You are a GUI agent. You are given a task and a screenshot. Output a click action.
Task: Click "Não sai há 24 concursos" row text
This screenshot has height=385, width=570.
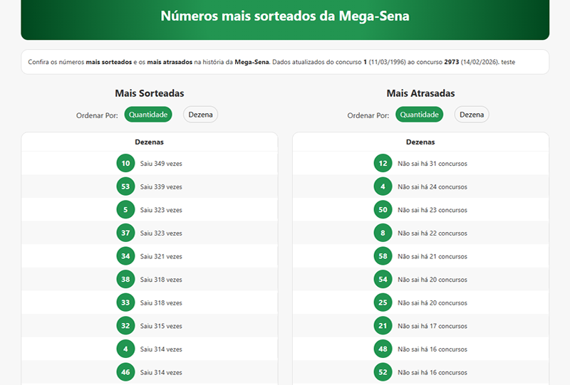[432, 187]
